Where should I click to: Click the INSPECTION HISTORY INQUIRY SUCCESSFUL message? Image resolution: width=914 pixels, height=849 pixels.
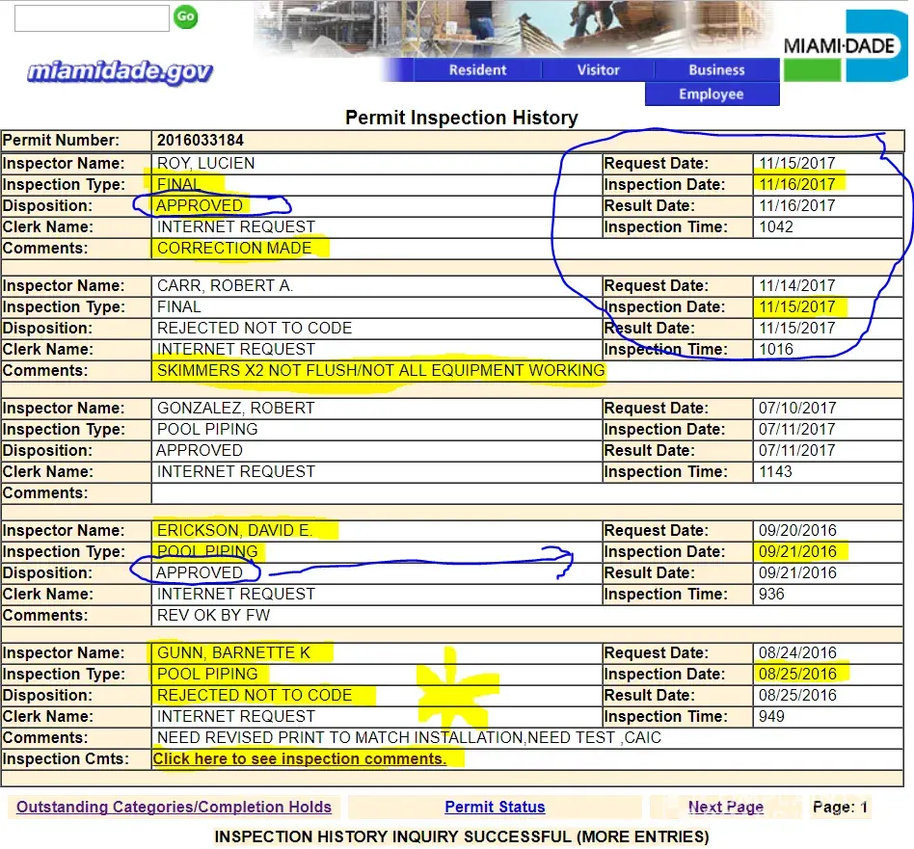[x=461, y=836]
